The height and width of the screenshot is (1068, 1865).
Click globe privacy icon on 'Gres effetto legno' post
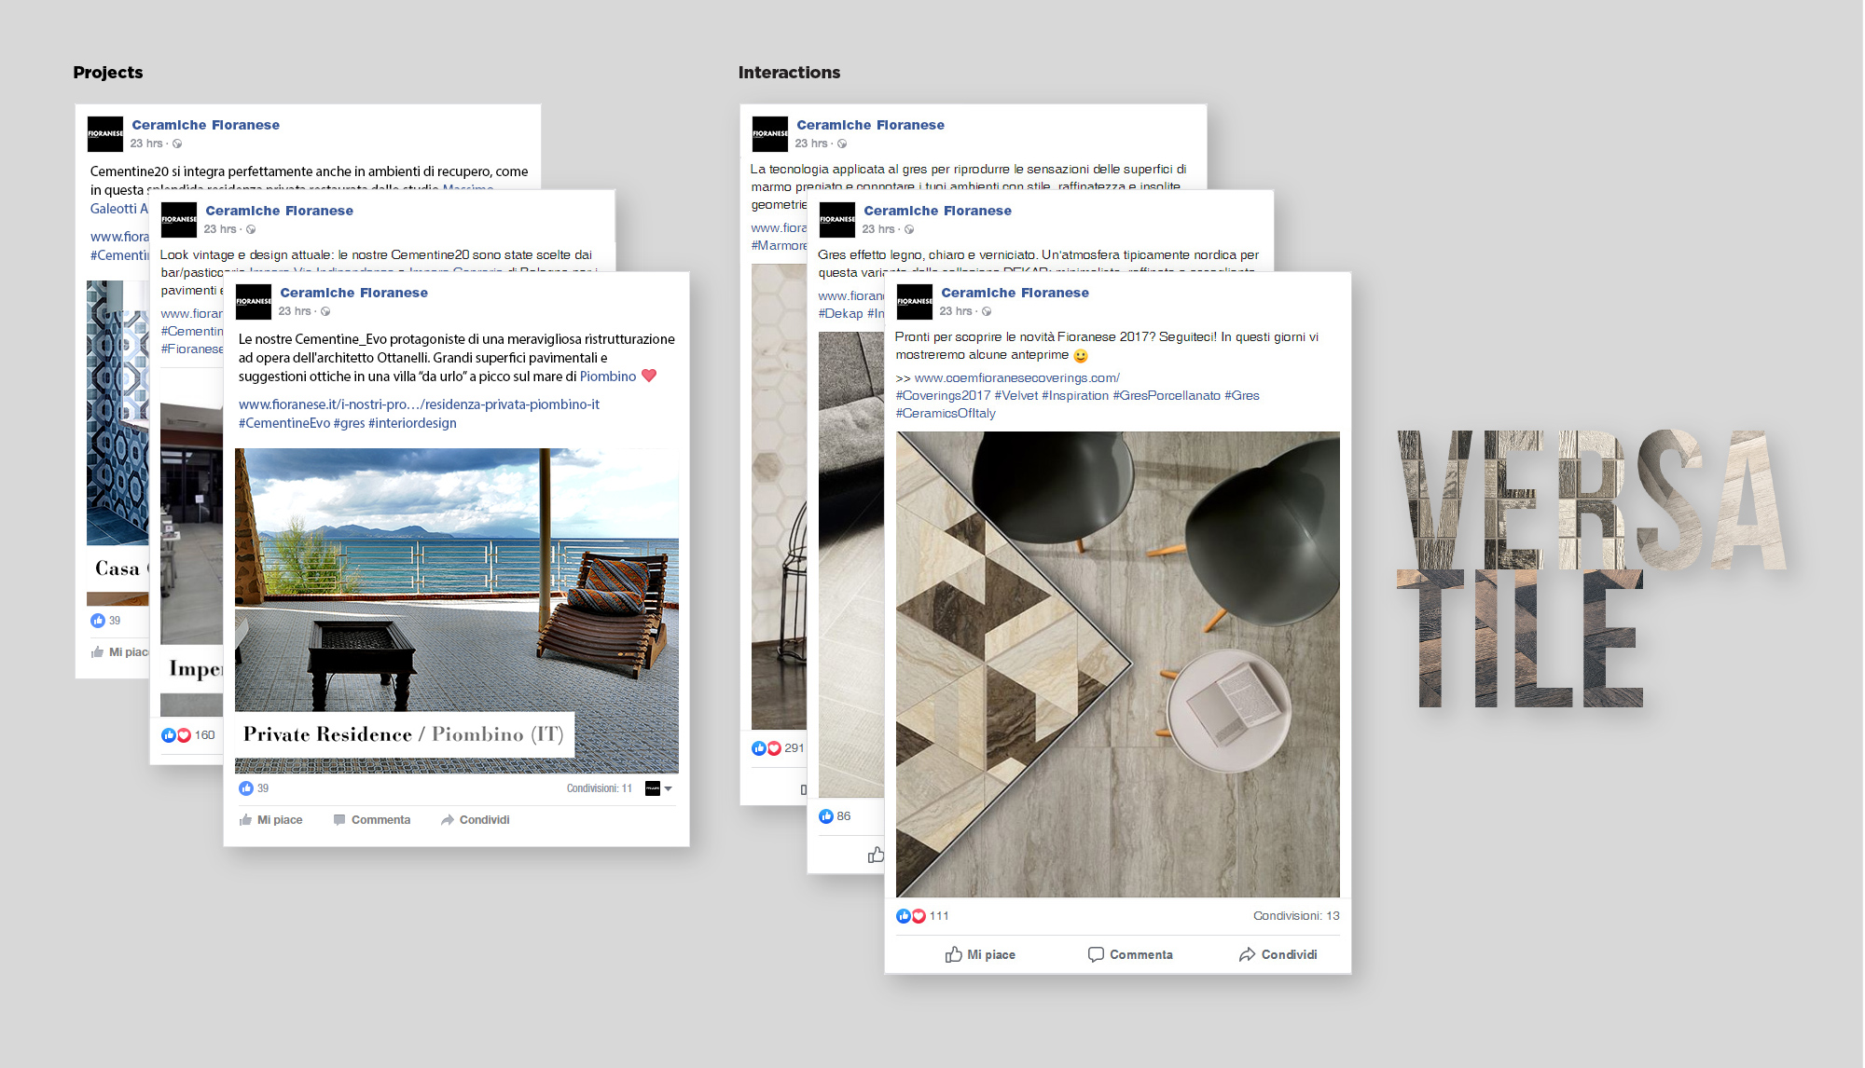click(909, 229)
